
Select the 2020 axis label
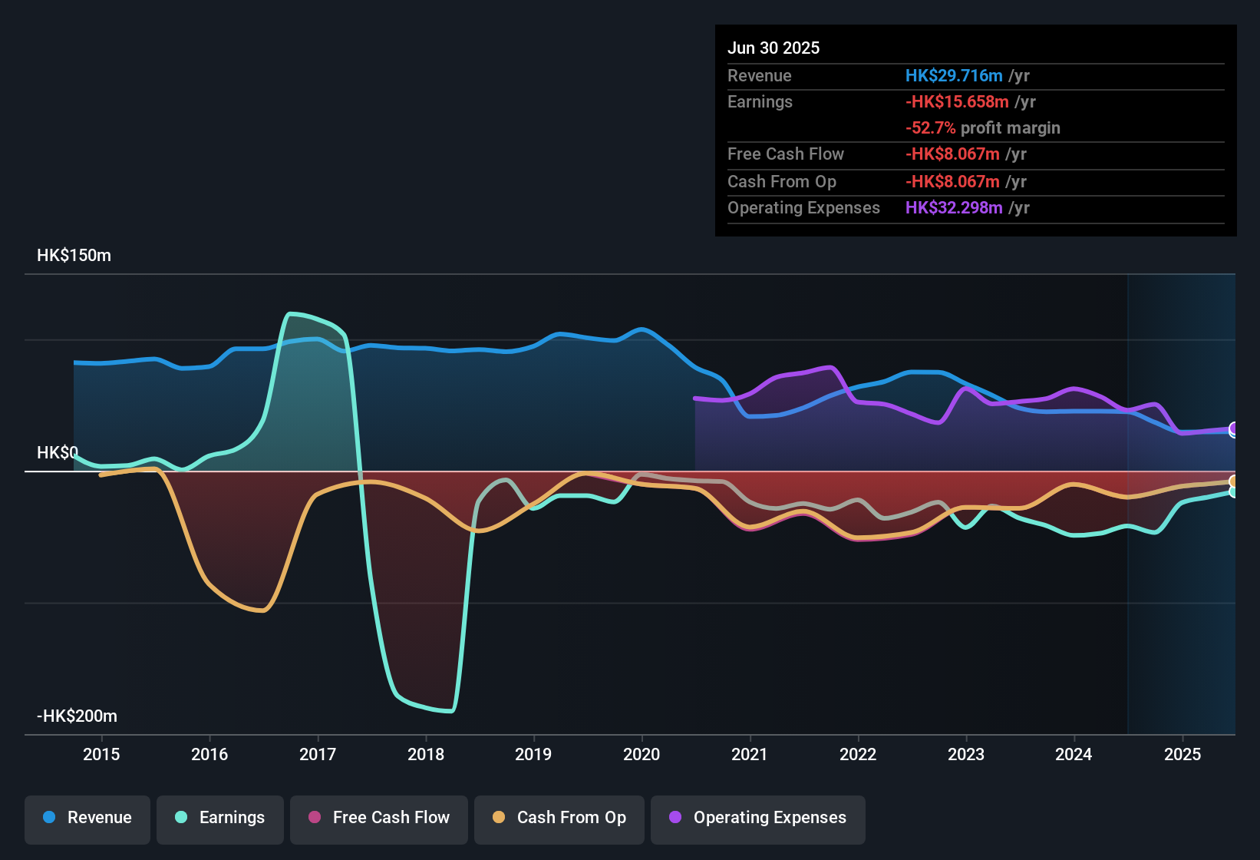click(642, 755)
